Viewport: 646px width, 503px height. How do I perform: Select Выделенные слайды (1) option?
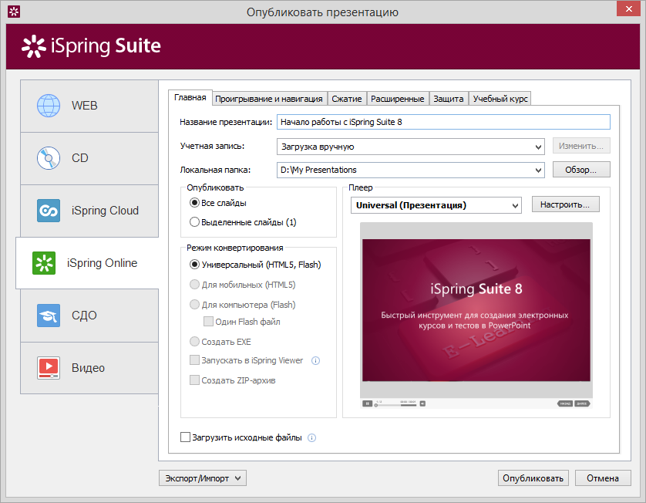tap(194, 222)
